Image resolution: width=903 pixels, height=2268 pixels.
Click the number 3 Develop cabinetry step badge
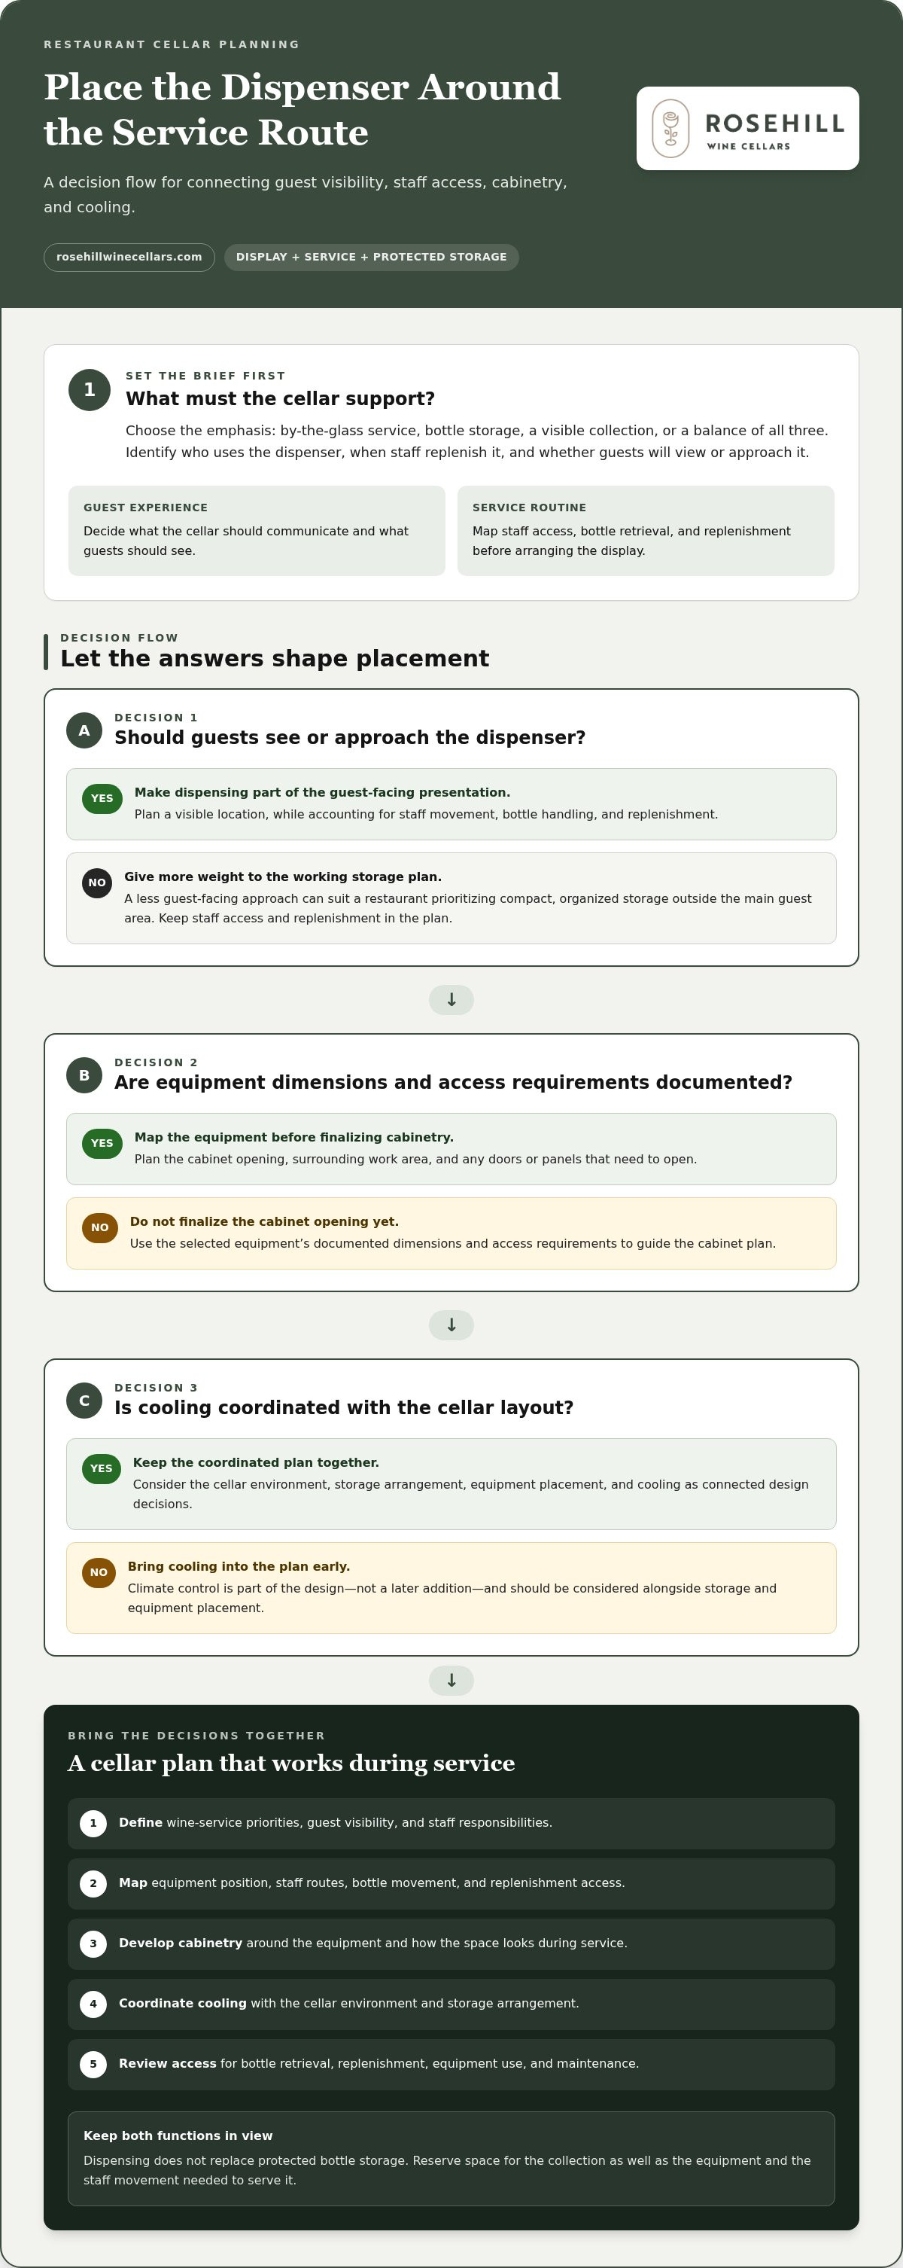click(93, 1944)
